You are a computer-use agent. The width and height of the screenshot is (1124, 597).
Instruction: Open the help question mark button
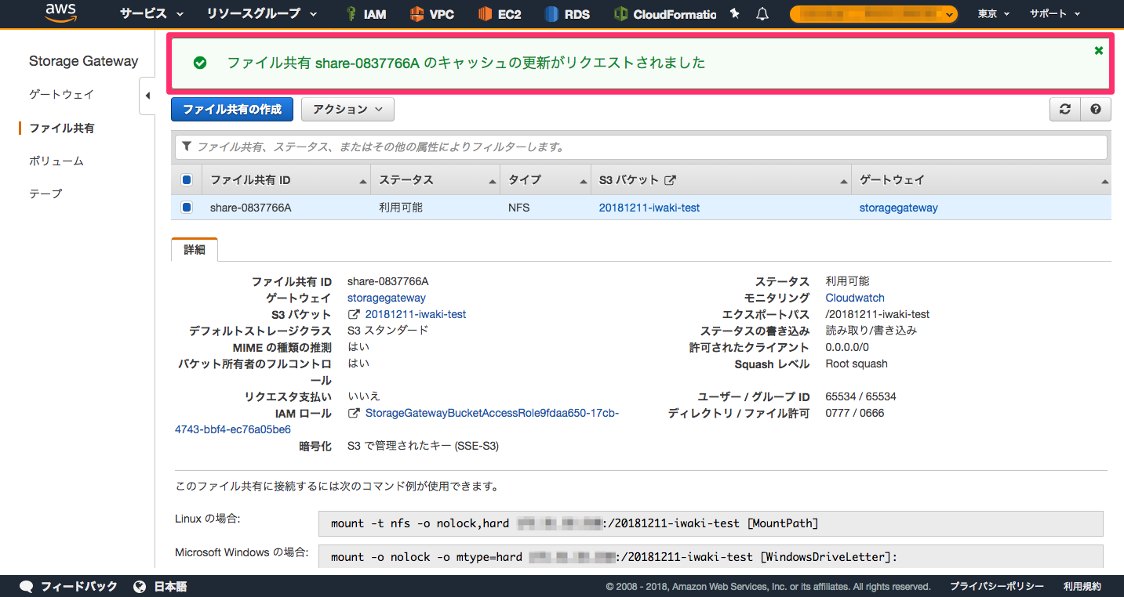coord(1096,110)
